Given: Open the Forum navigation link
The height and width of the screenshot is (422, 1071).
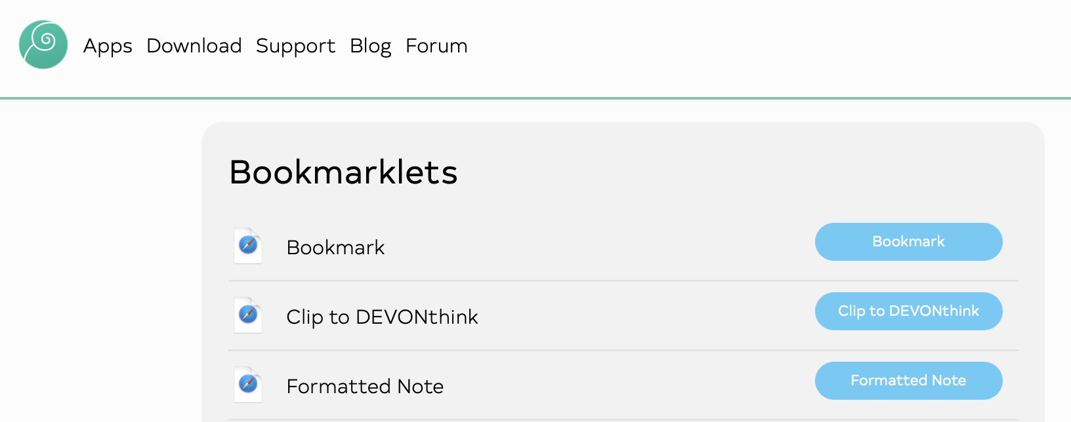Looking at the screenshot, I should [436, 46].
